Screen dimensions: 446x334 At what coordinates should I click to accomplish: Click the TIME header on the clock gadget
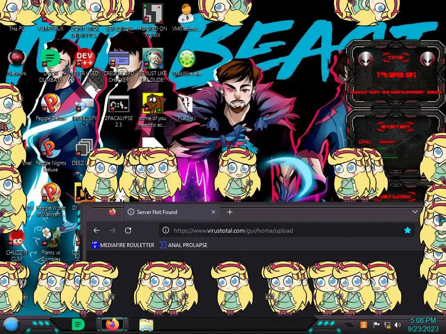pyautogui.click(x=395, y=58)
